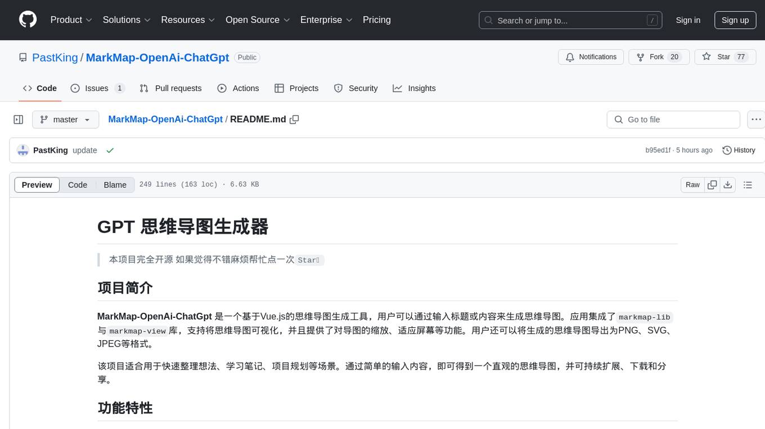Open the Insights tab
Screen dimensions: 765x429
(x=414, y=88)
